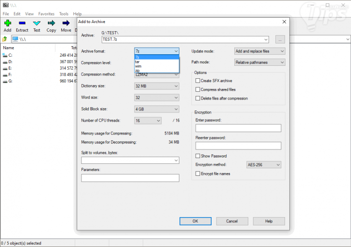Choose wim in the format list
The width and height of the screenshot is (351, 247).
pyautogui.click(x=157, y=66)
